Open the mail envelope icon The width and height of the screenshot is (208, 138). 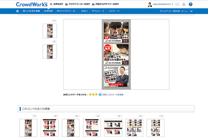[177, 4]
